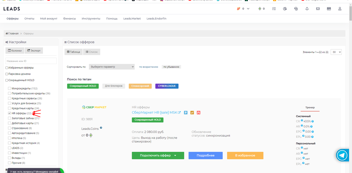The height and width of the screenshot is (173, 352).
Task: Click the red icon beside offer title
Action: coord(199,112)
